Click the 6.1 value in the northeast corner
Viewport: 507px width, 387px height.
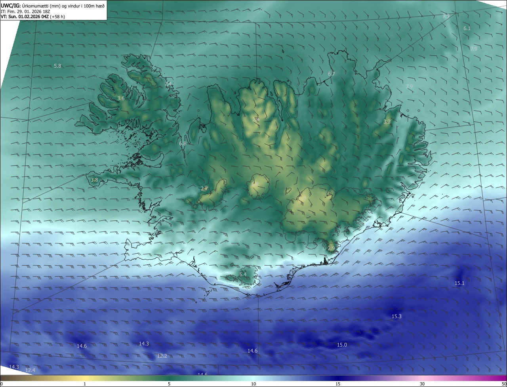click(467, 28)
